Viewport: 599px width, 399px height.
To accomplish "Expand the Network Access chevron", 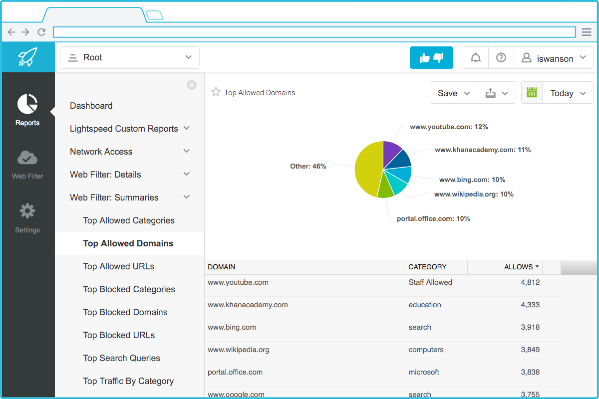I will [187, 151].
